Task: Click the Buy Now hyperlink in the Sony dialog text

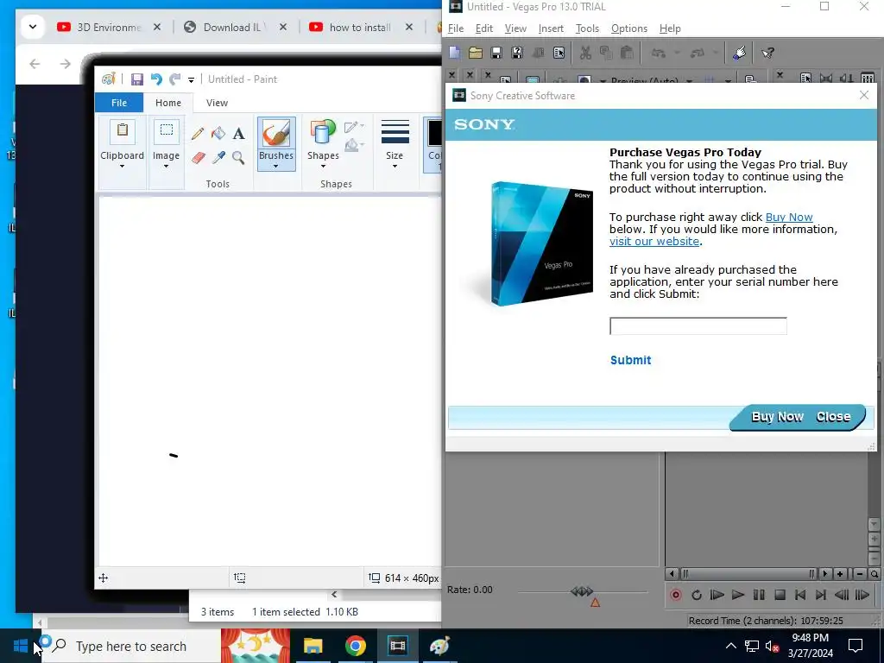Action: (789, 217)
